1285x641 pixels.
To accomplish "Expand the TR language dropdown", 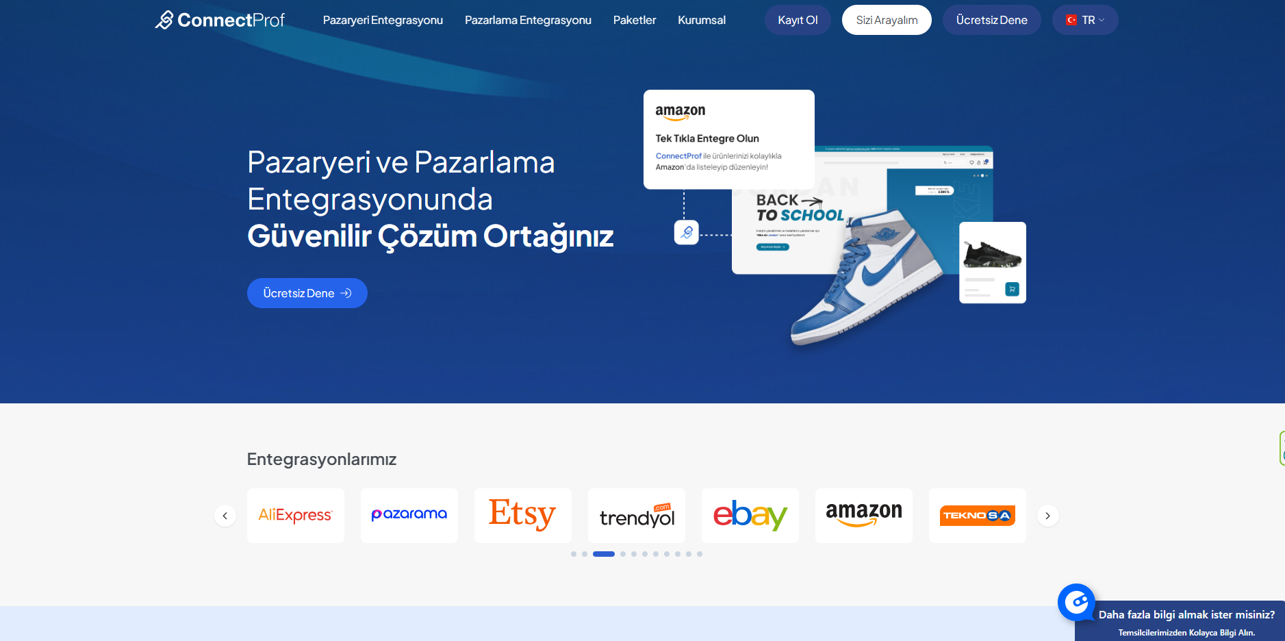I will [x=1085, y=20].
